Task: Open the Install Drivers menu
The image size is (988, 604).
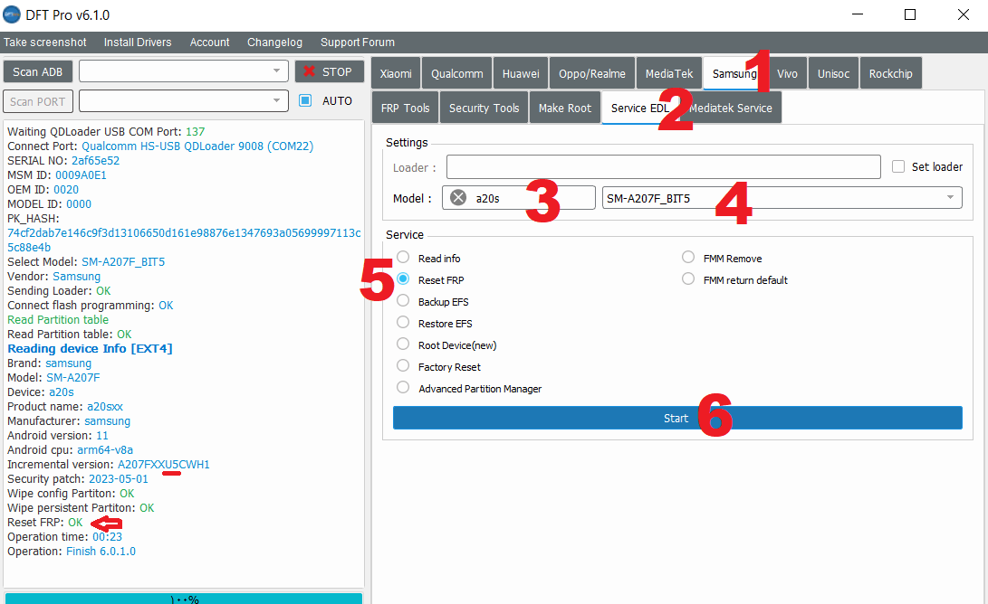Action: pos(138,42)
